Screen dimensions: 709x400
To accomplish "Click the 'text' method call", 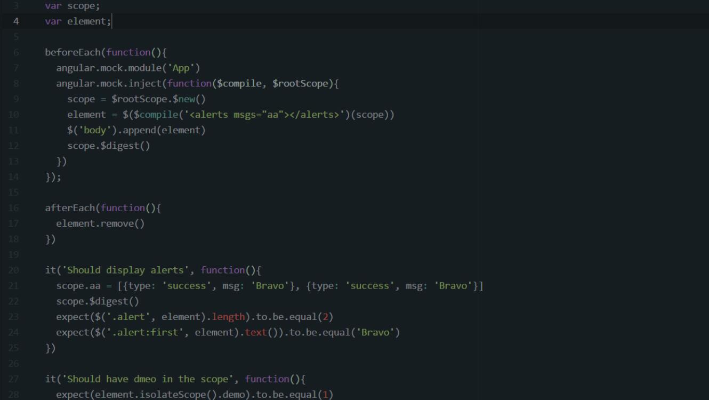I will (256, 333).
